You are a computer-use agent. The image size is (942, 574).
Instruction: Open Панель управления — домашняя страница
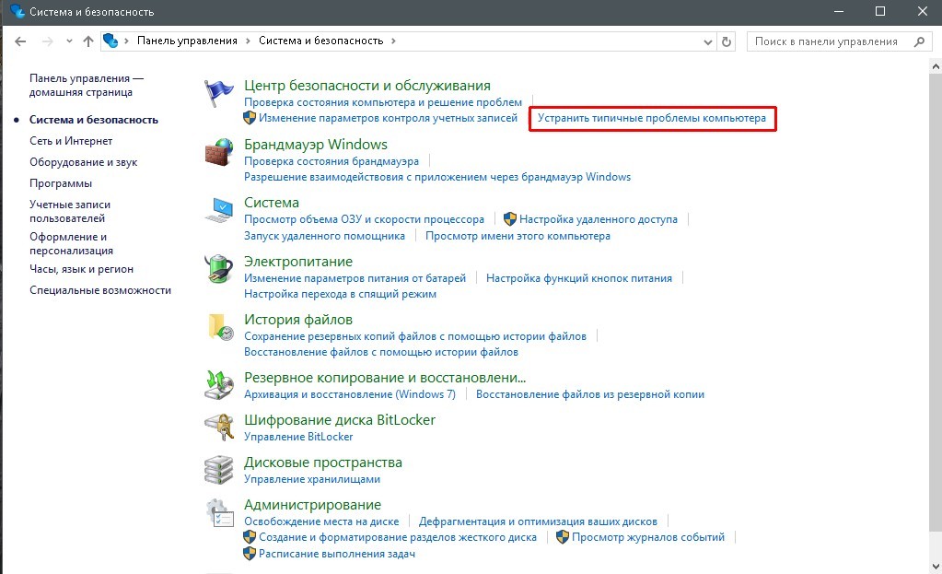pyautogui.click(x=87, y=86)
